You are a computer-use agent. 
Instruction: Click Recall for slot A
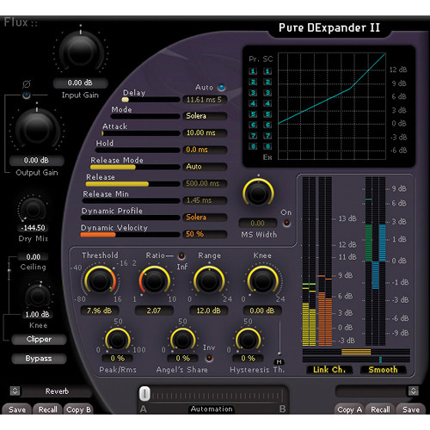pos(47,409)
